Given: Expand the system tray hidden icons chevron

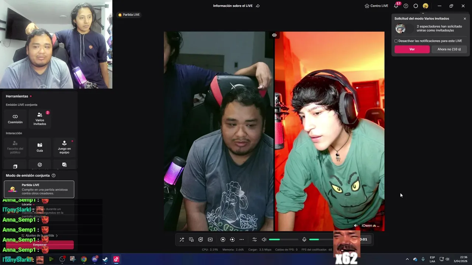Looking at the screenshot, I should pos(407,259).
